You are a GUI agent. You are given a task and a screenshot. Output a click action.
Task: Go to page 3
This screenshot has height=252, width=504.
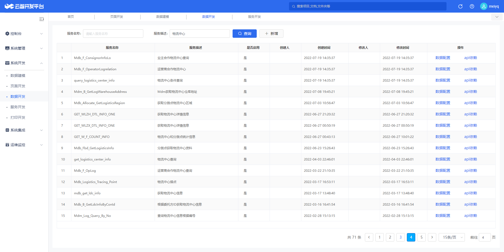[x=400, y=237]
